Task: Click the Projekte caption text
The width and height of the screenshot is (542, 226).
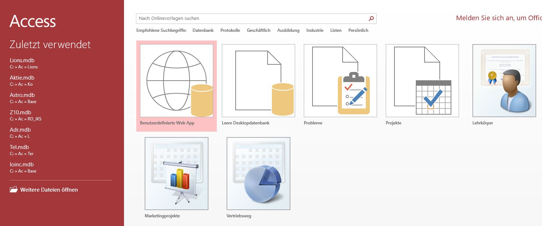Action: point(393,123)
